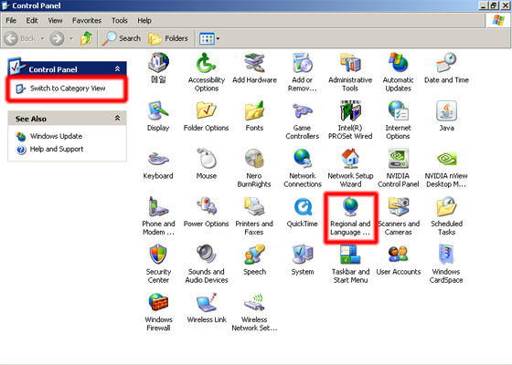Open the Java control panel icon

point(446,116)
